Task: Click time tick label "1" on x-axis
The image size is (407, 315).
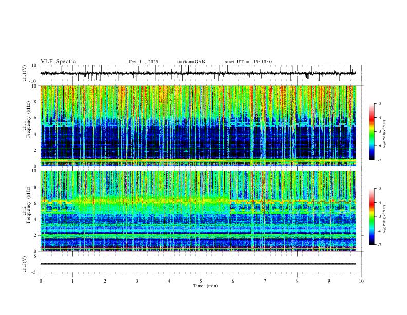Action: pyautogui.click(x=72, y=281)
